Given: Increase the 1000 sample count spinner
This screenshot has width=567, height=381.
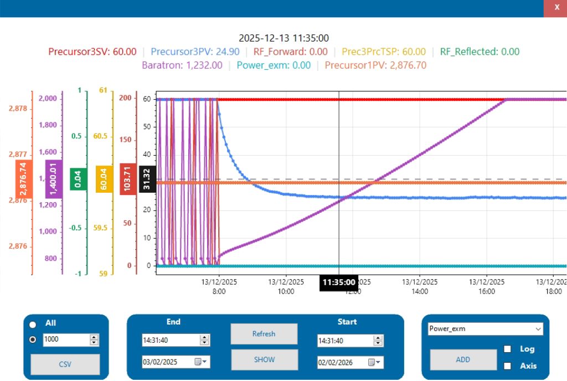Looking at the screenshot, I should click(94, 337).
